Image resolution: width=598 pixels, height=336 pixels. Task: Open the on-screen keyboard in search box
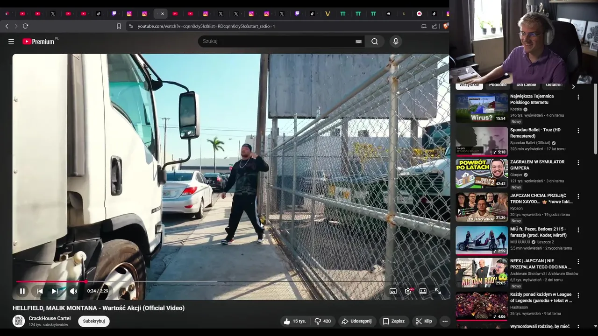[358, 41]
